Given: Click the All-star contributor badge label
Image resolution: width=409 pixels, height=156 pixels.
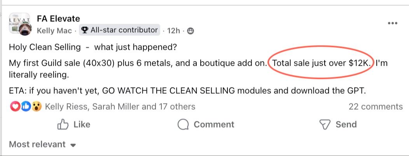Looking at the screenshot, I should [x=124, y=30].
